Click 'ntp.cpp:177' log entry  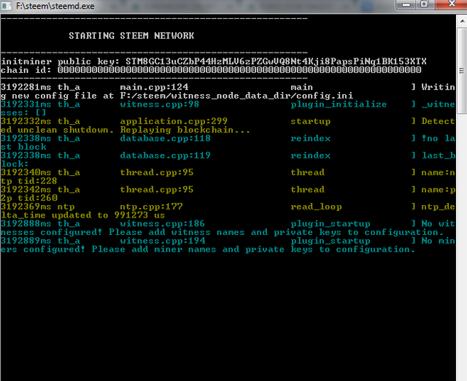pos(151,207)
